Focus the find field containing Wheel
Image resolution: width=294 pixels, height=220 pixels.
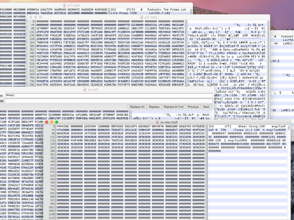[x=109, y=95]
